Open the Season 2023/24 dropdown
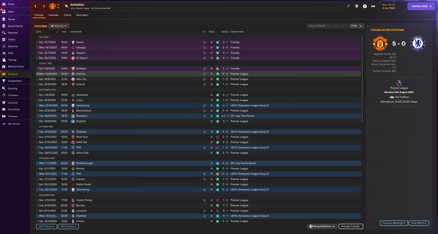Screen dimensions: 438x234 (319, 26)
